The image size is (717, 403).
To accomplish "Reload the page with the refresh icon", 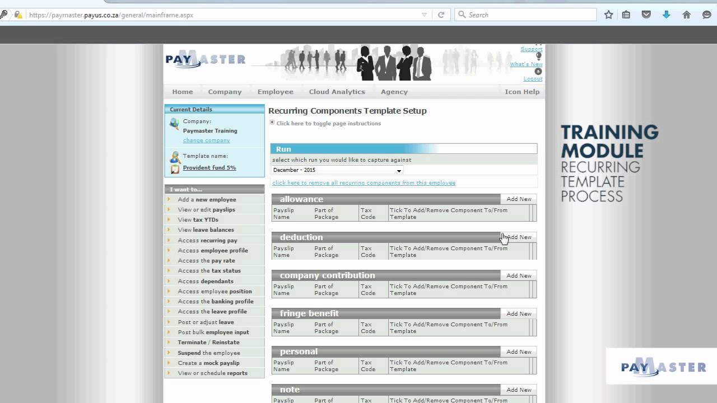I will [441, 15].
